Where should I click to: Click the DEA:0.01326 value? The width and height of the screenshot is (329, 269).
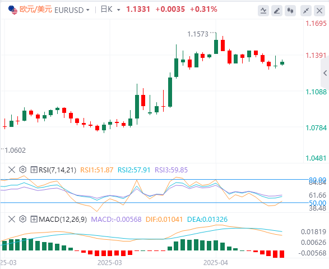click(x=207, y=220)
